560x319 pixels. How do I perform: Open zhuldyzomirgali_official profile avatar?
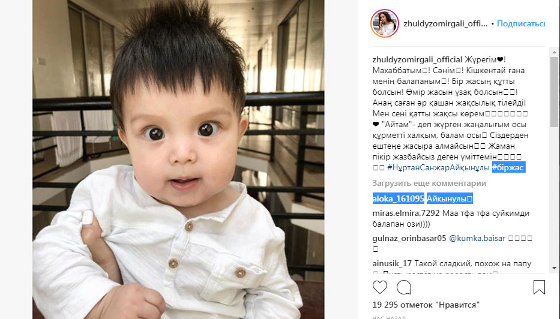pyautogui.click(x=385, y=23)
